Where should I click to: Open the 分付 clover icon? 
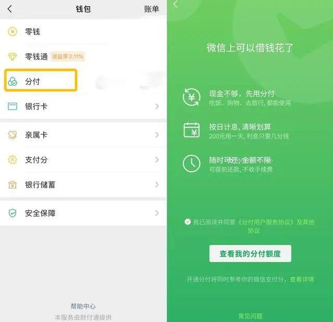click(13, 81)
